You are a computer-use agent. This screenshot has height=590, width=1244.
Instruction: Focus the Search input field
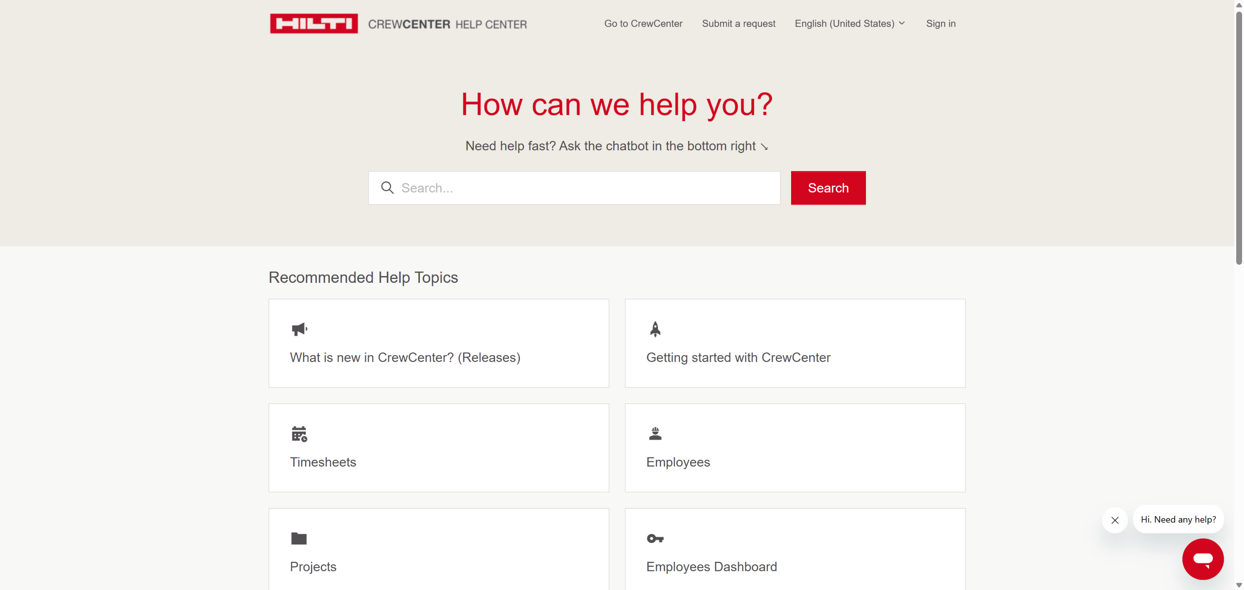(574, 188)
